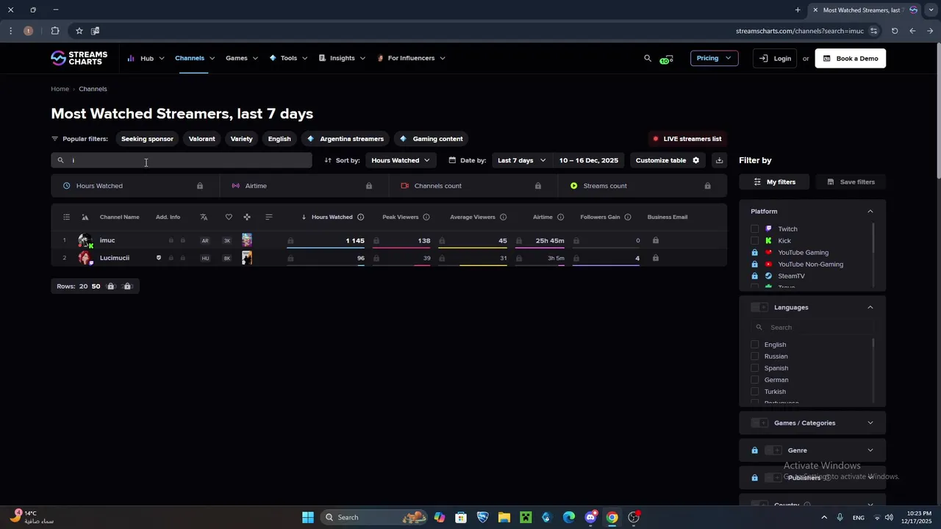This screenshot has width=941, height=529.
Task: Open File Explorer from taskbar
Action: pos(504,517)
